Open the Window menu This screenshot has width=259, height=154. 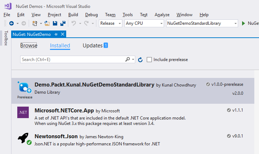tap(184, 15)
